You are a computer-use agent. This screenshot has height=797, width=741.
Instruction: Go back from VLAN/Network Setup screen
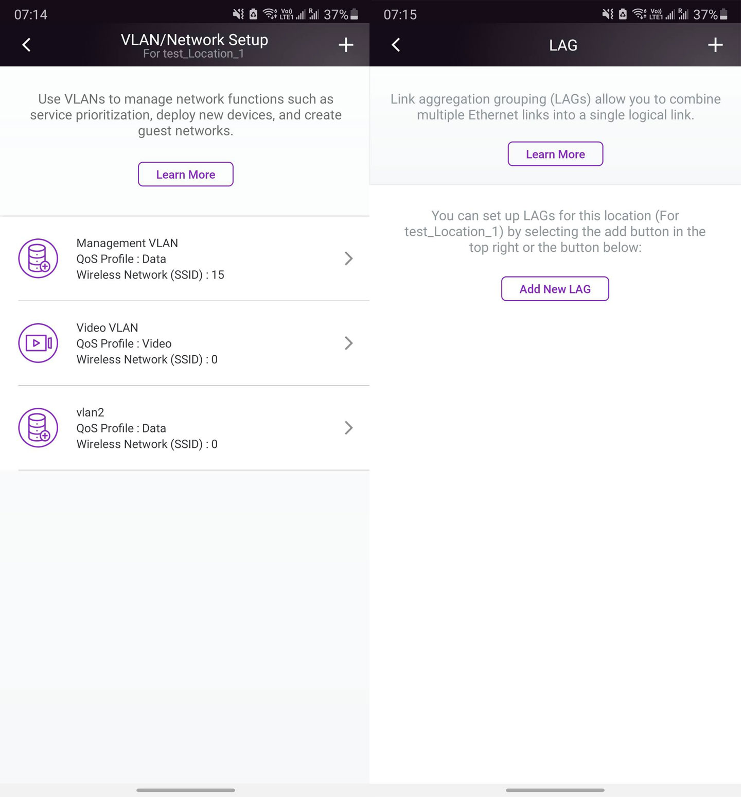click(x=27, y=45)
